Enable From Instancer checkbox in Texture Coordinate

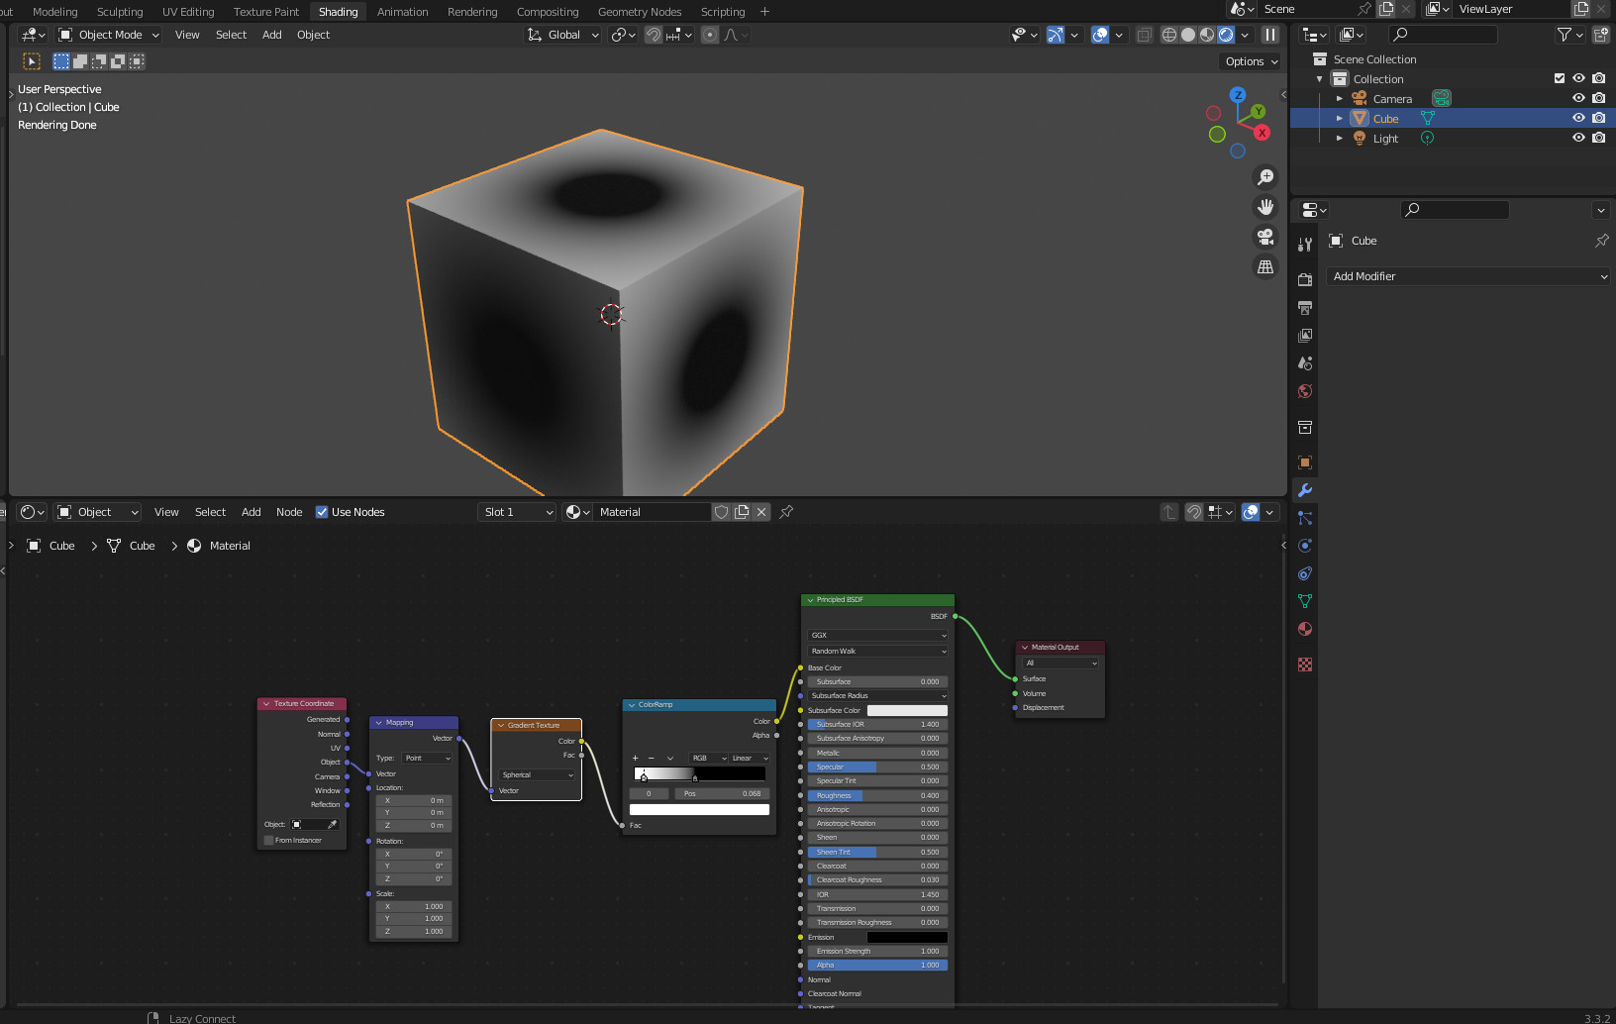tap(268, 840)
